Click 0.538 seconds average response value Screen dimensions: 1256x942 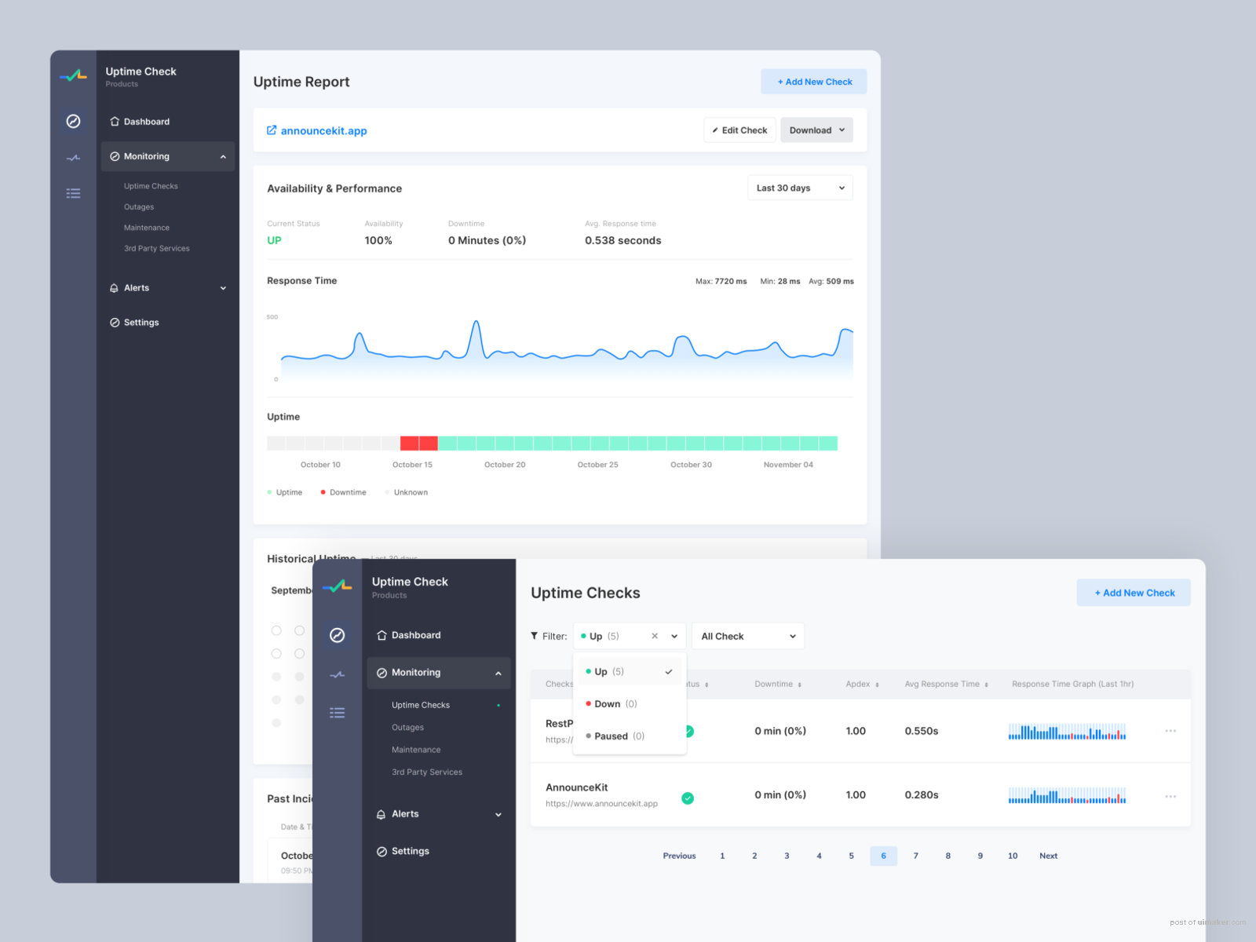tap(623, 241)
